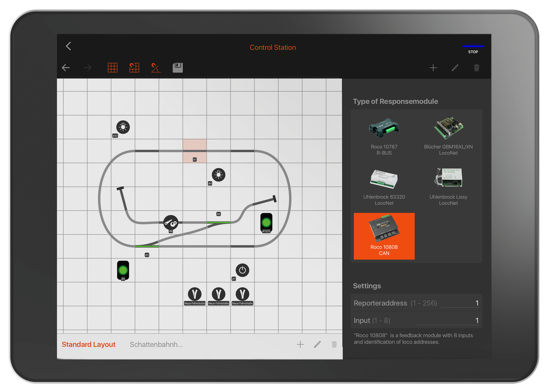
Task: Open the pencil edit icon in top toolbar
Action: (455, 68)
